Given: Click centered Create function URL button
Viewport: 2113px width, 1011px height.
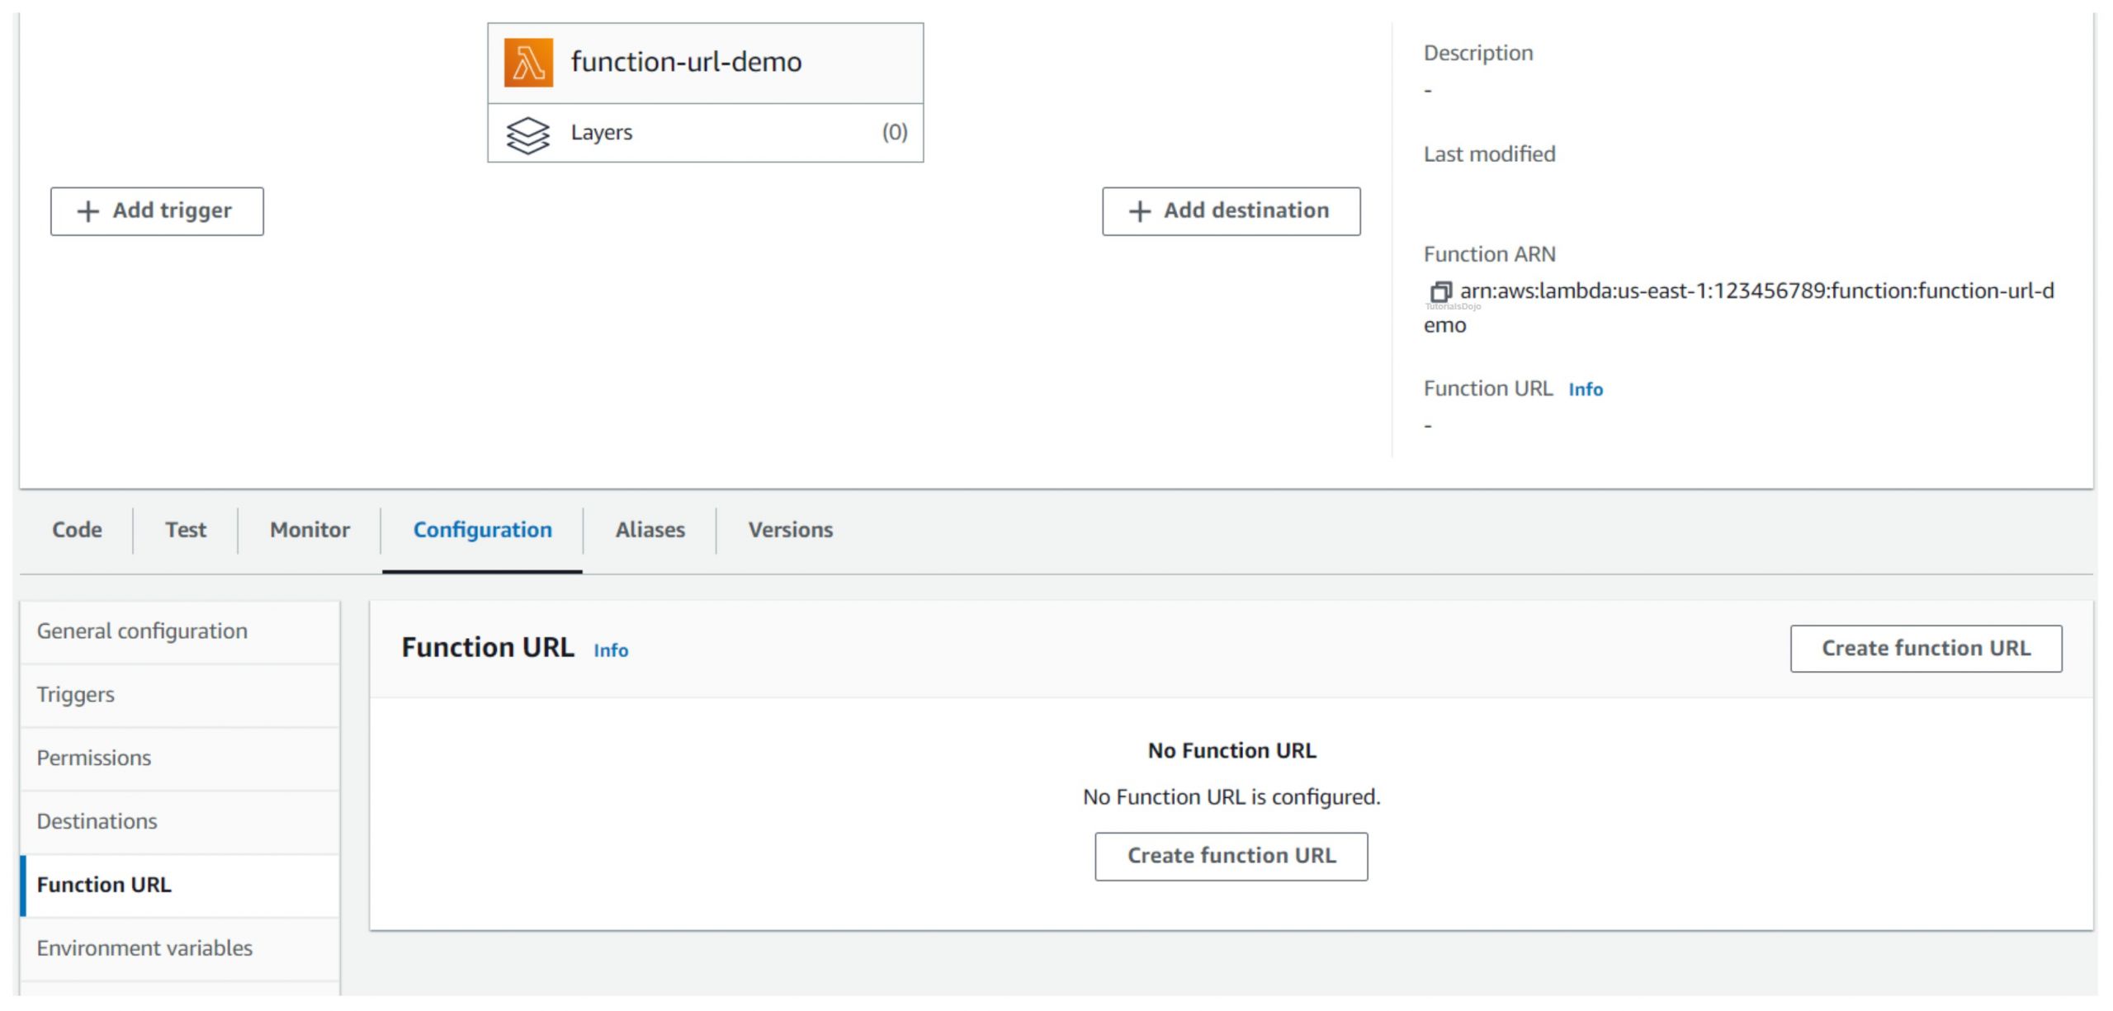Looking at the screenshot, I should pyautogui.click(x=1231, y=856).
